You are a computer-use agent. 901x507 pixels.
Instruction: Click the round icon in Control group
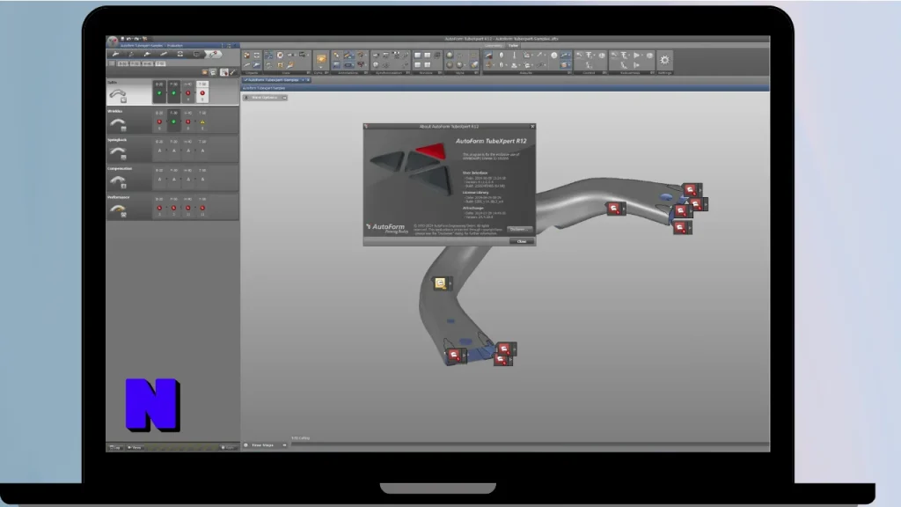click(x=602, y=55)
